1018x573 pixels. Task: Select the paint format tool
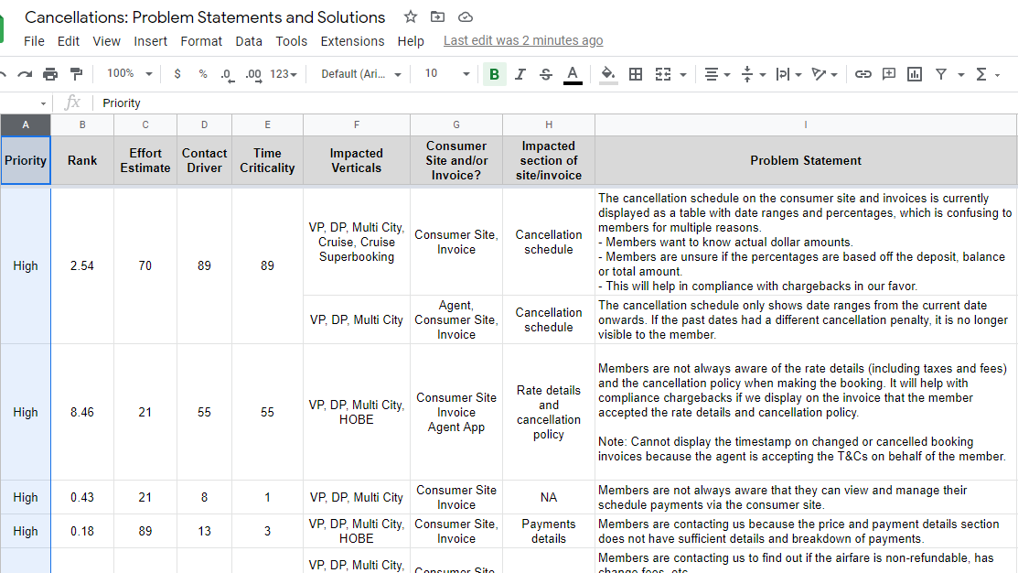(x=76, y=74)
